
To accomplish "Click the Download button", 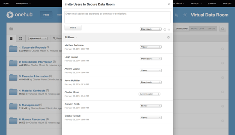I will click(181, 29).
